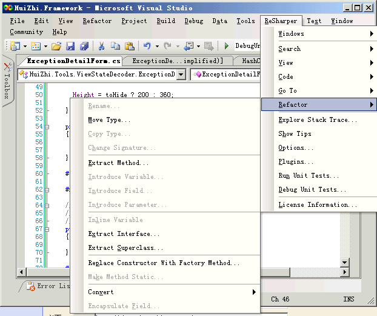This screenshot has width=377, height=316.
Task: Click the Undo arrow icon
Action: pos(147,46)
